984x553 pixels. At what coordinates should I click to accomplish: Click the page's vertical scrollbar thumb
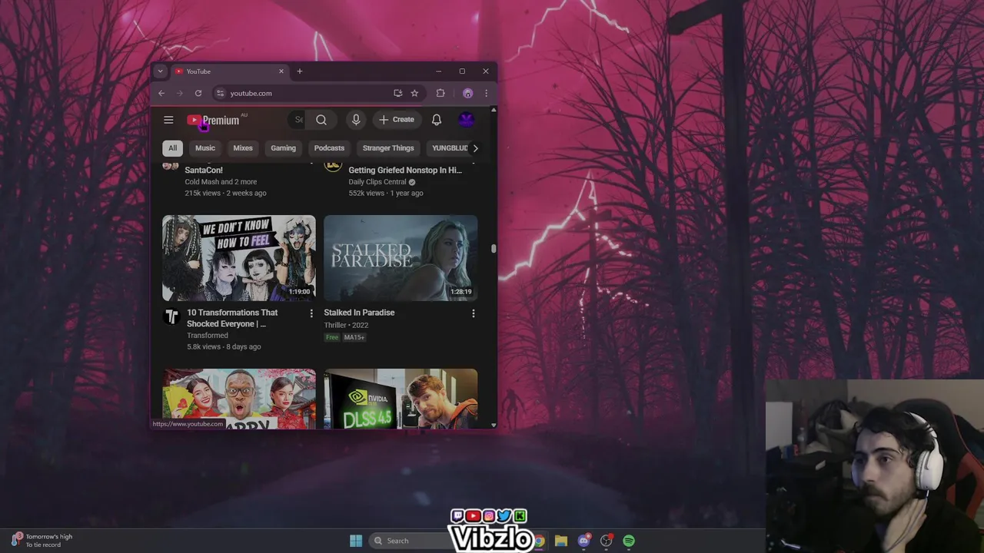494,248
